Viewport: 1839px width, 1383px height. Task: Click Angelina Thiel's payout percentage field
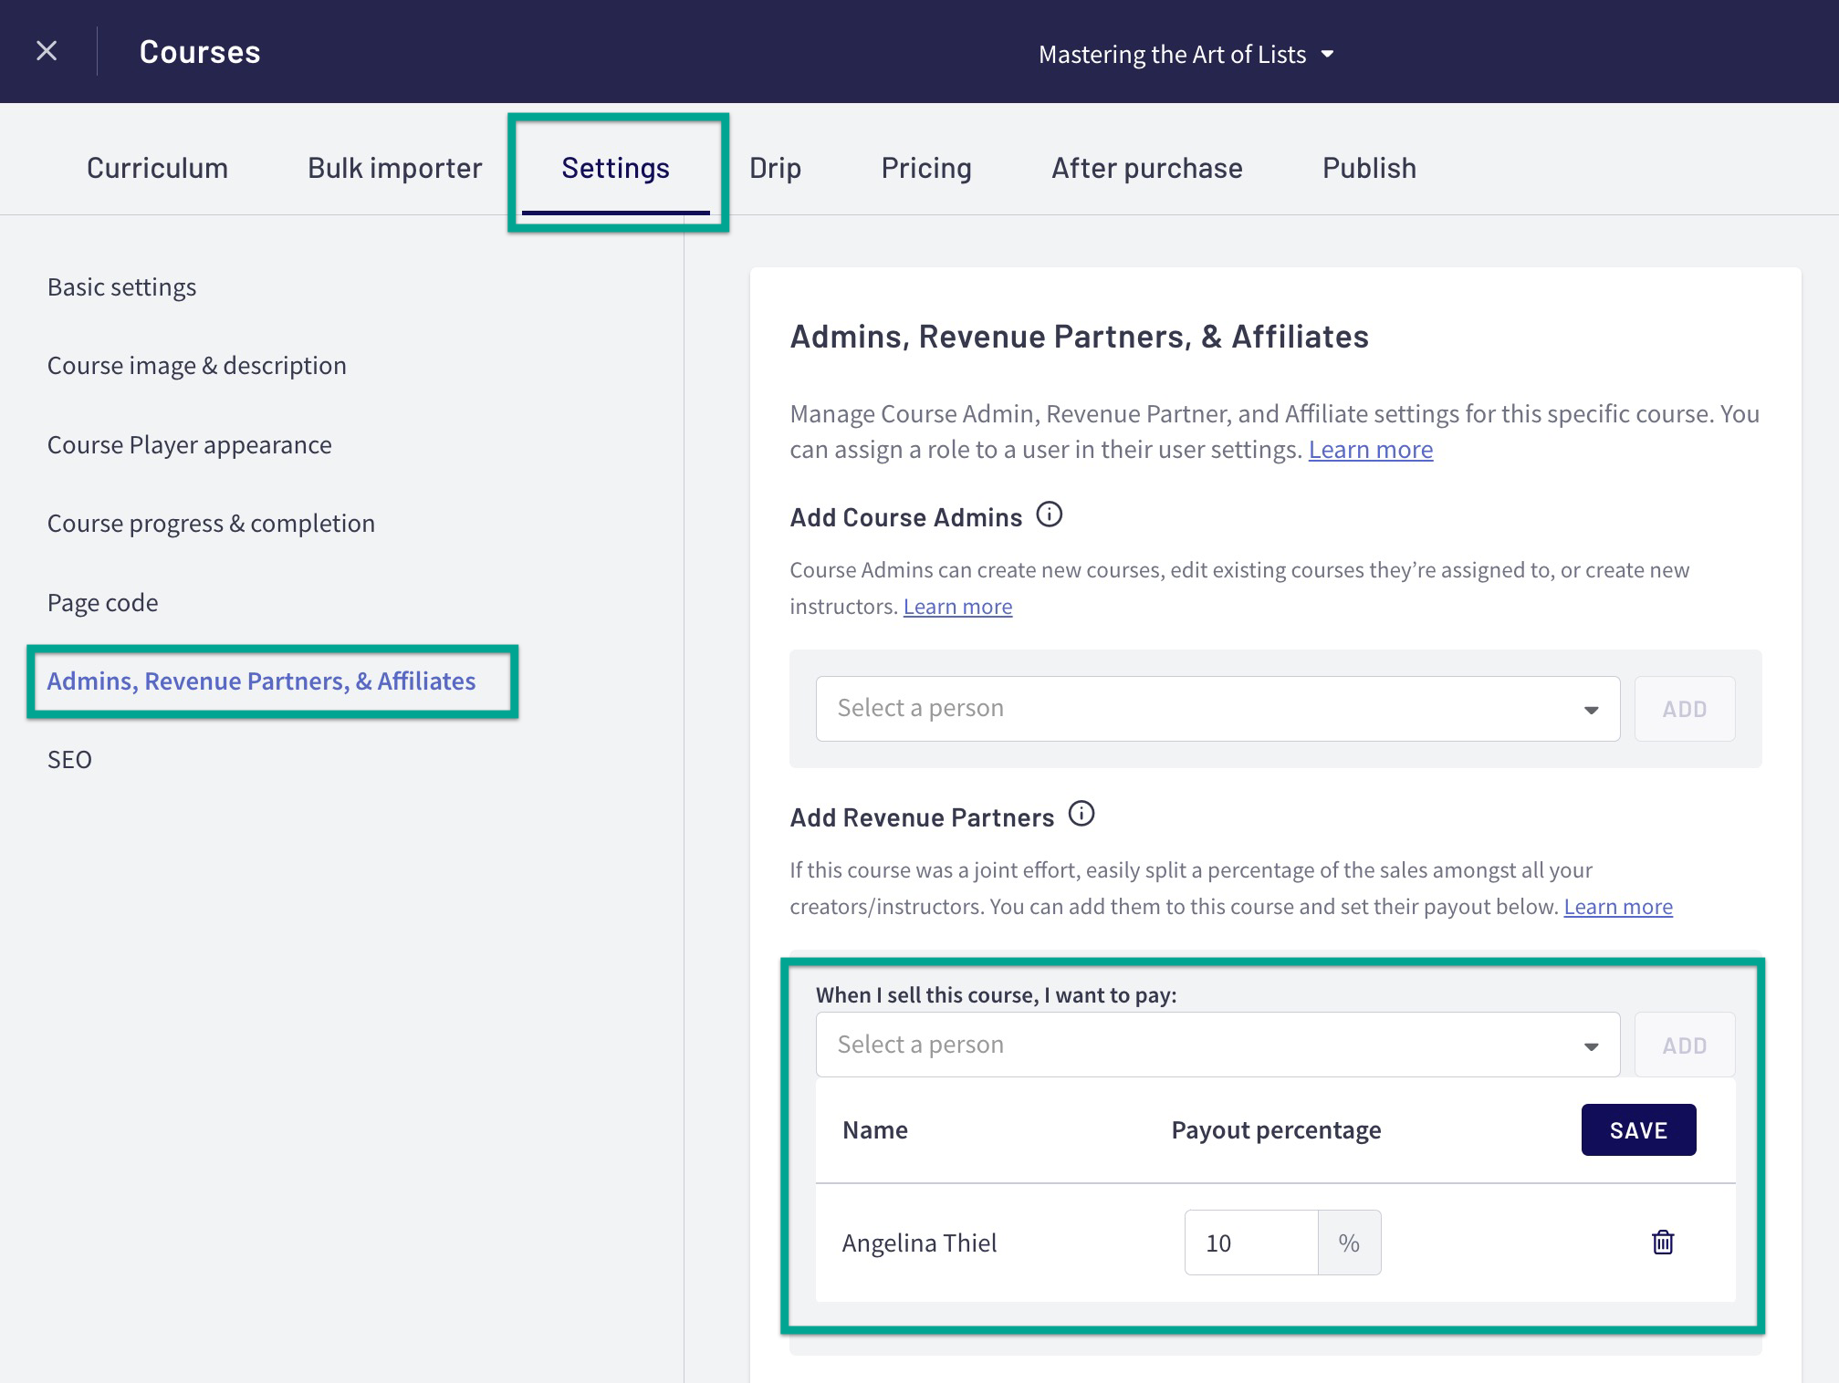tap(1250, 1242)
